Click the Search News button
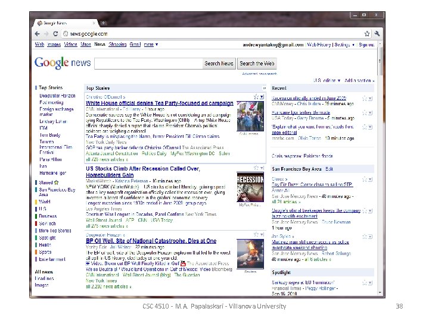The image size is (429, 321). click(219, 64)
